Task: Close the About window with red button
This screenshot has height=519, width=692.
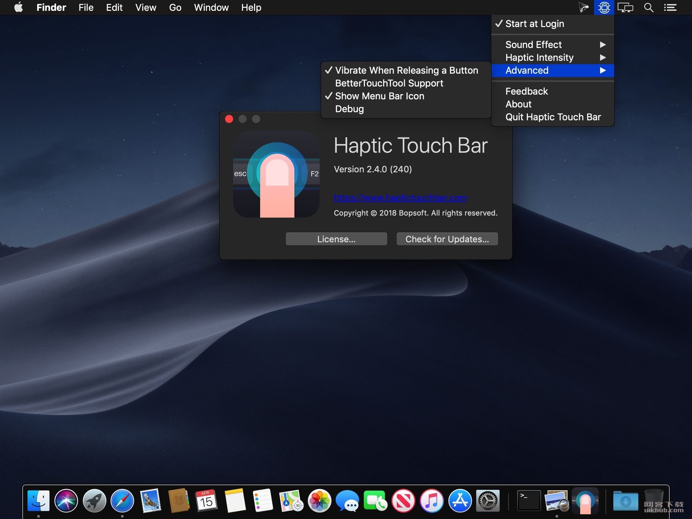Action: 229,119
